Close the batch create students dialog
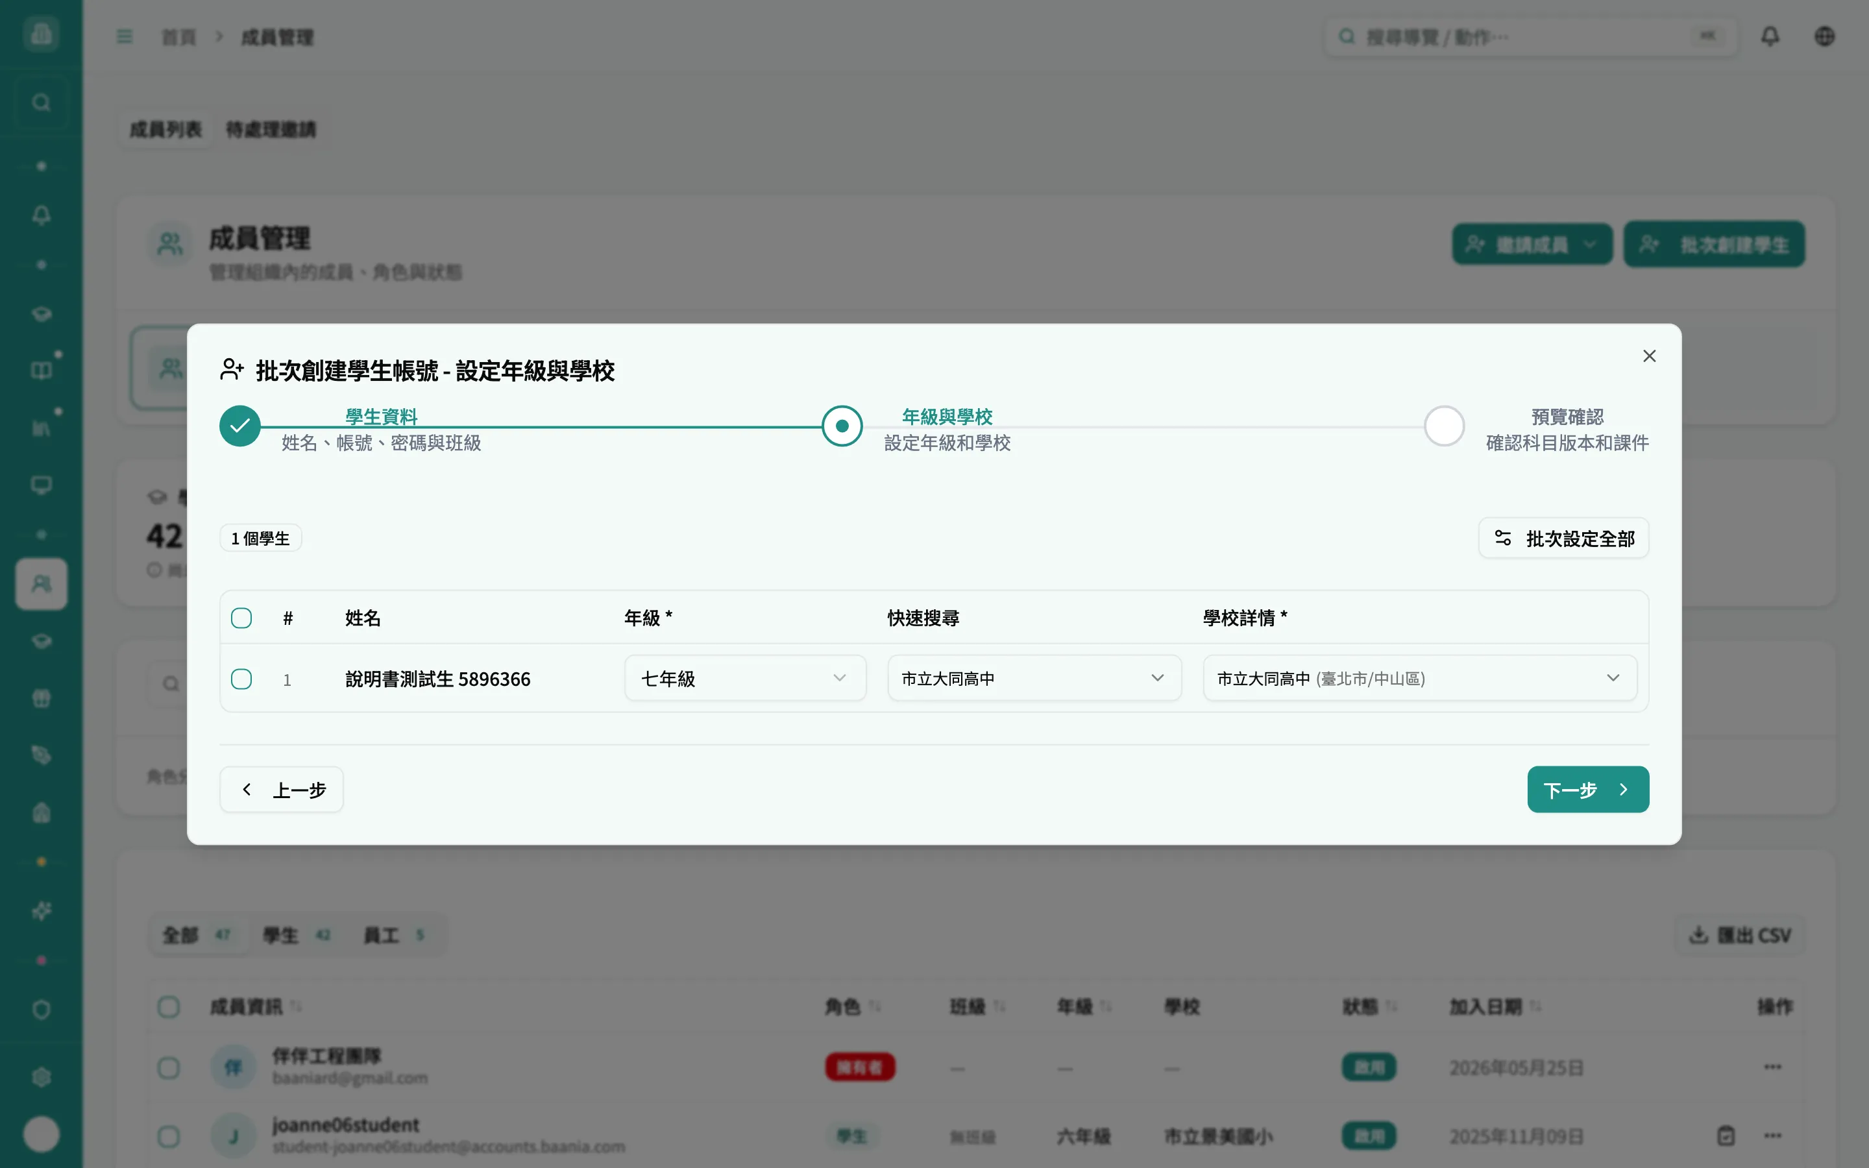This screenshot has width=1869, height=1168. pyautogui.click(x=1649, y=356)
